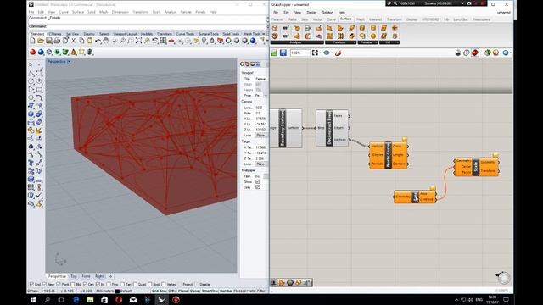Screen dimensions: 543x305
Task: Select the Pan hand icon in Rhino toolbar
Action: point(106,41)
